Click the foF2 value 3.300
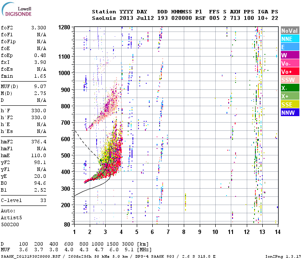The height and width of the screenshot is (259, 302). (x=38, y=28)
